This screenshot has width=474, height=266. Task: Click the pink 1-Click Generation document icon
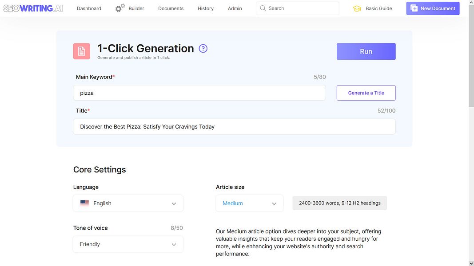point(82,51)
